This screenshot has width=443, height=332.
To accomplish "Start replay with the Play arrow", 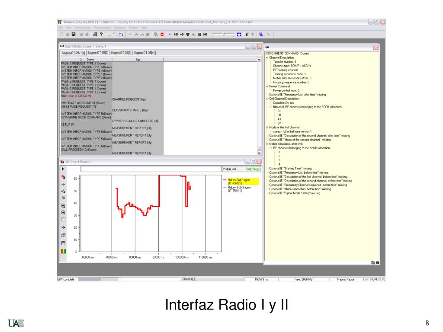I will tap(170, 35).
